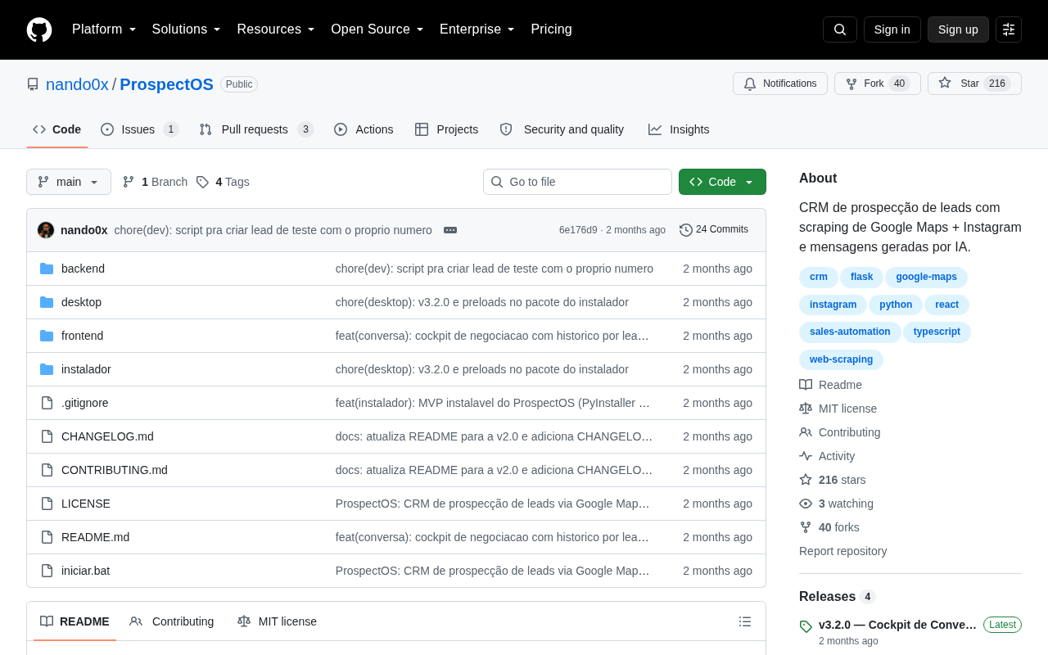The image size is (1048, 655).
Task: Expand the Solutions menu
Action: click(187, 29)
